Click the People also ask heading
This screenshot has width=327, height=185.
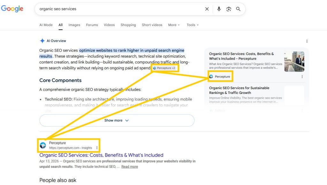[58, 180]
